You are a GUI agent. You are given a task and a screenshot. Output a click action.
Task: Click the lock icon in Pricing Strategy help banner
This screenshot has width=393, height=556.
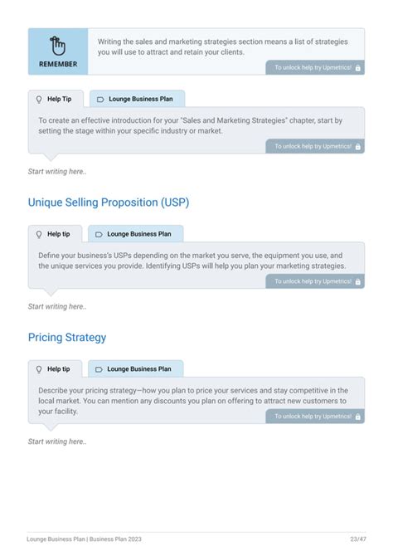358,417
